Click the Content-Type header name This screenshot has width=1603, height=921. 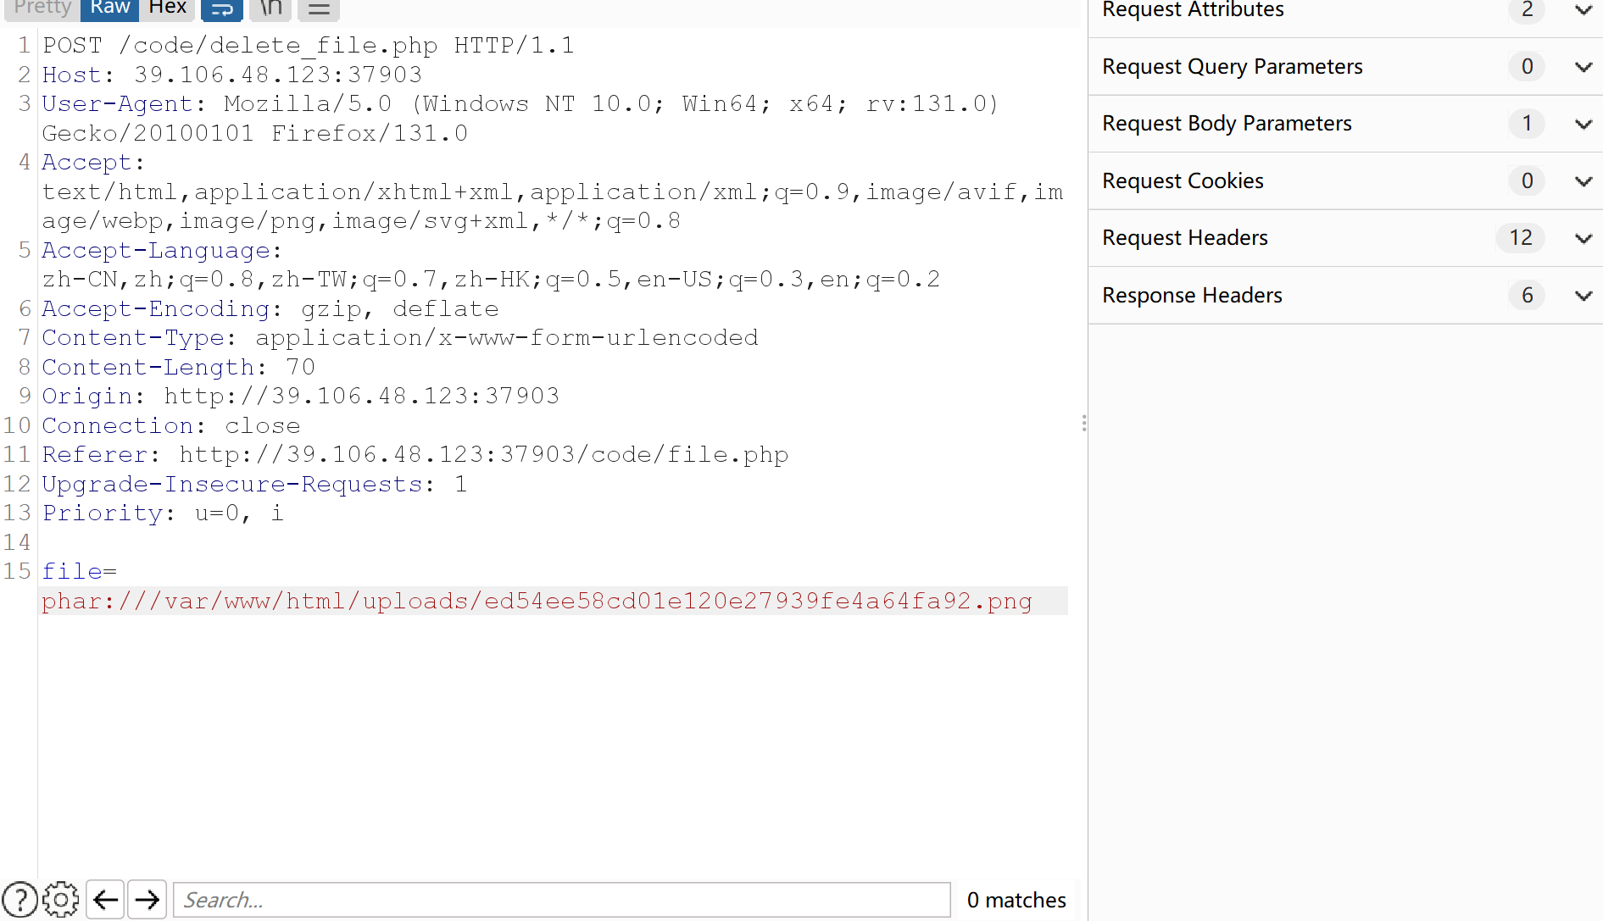tap(133, 337)
